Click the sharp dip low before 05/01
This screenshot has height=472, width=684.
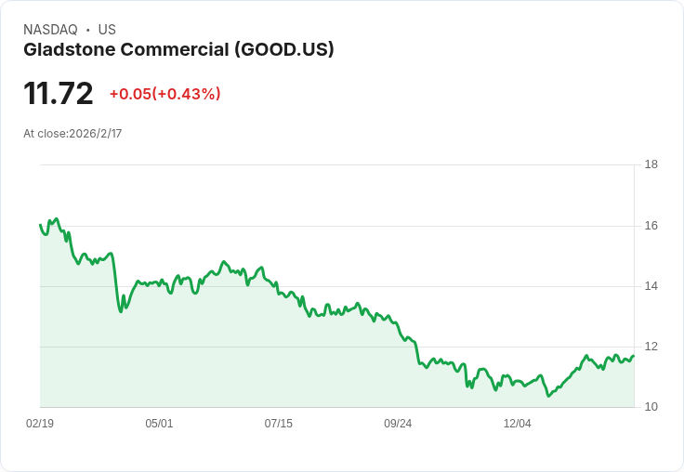coord(121,311)
